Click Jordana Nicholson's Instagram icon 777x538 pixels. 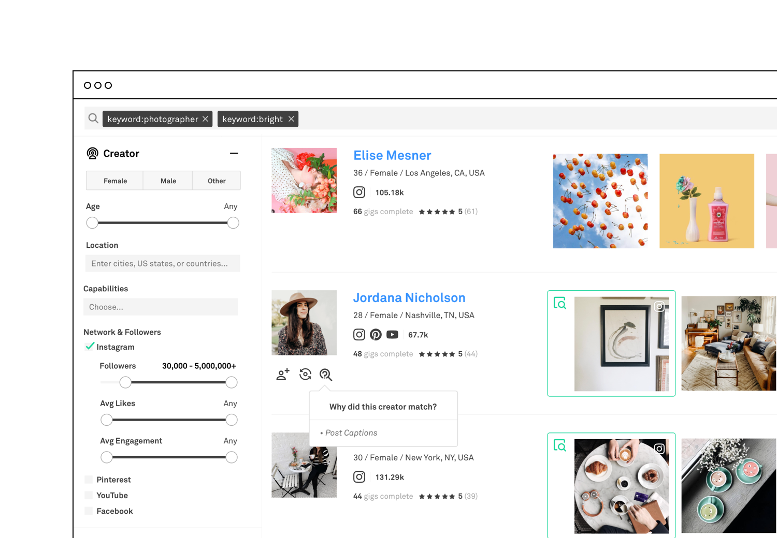click(x=359, y=335)
